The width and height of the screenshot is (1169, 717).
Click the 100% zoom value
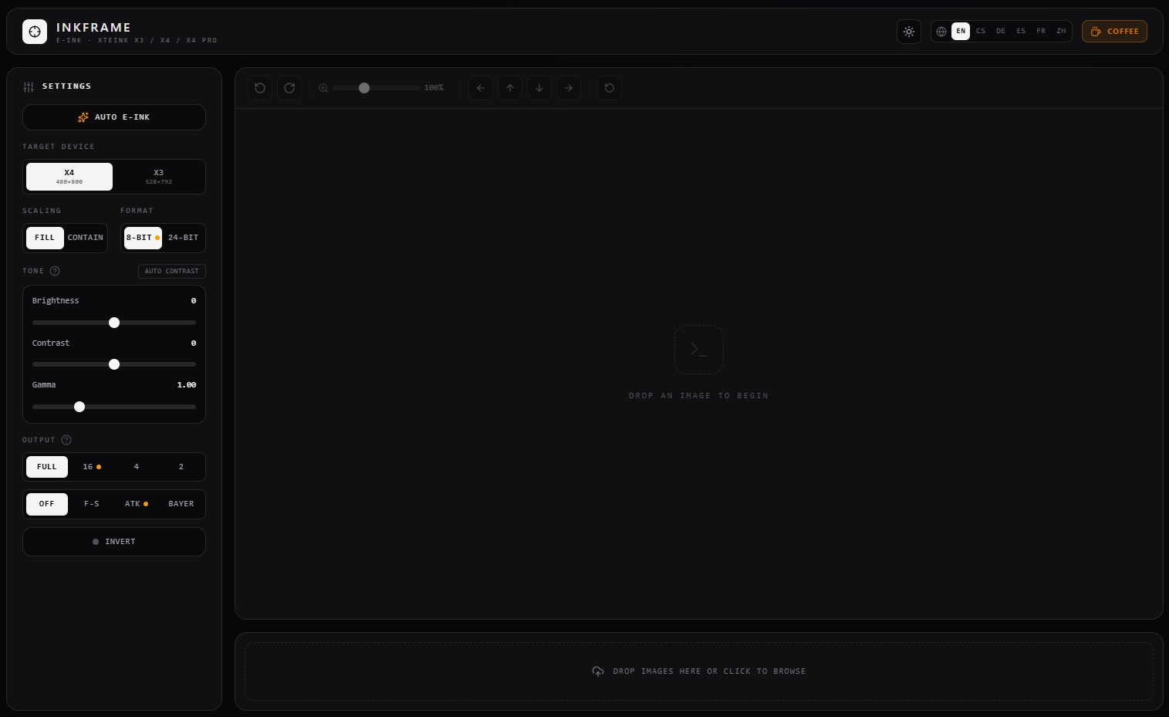click(x=434, y=88)
